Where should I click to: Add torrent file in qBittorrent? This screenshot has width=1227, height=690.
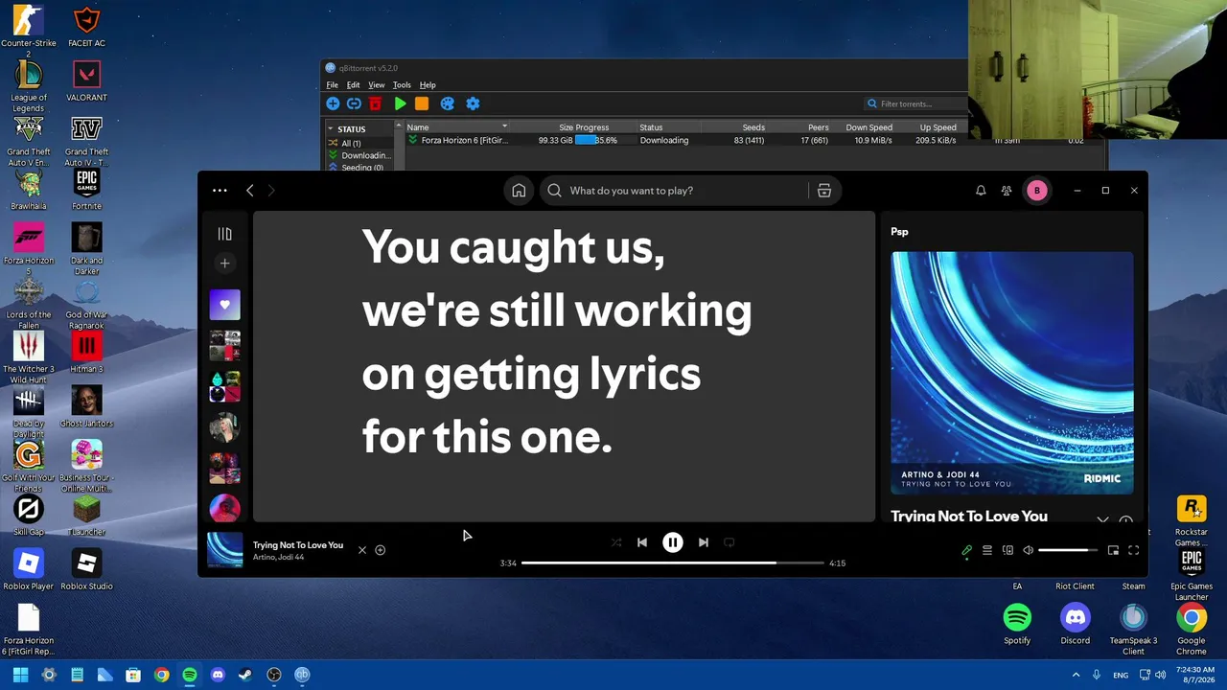tap(333, 103)
